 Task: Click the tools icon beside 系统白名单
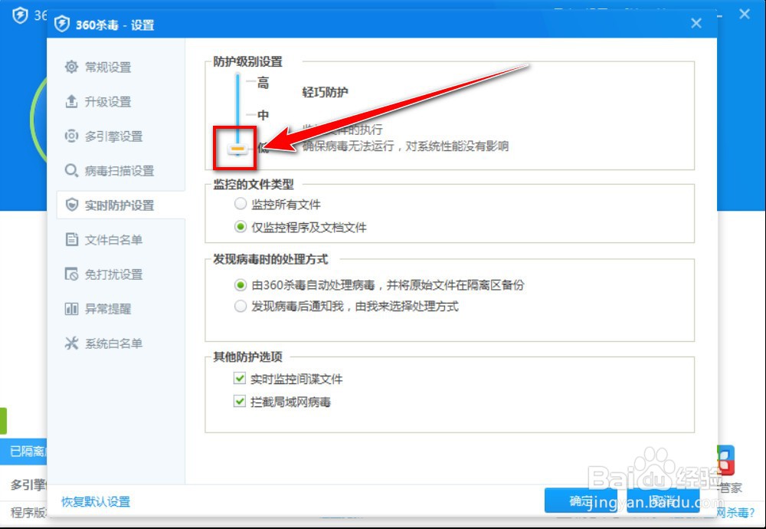71,343
